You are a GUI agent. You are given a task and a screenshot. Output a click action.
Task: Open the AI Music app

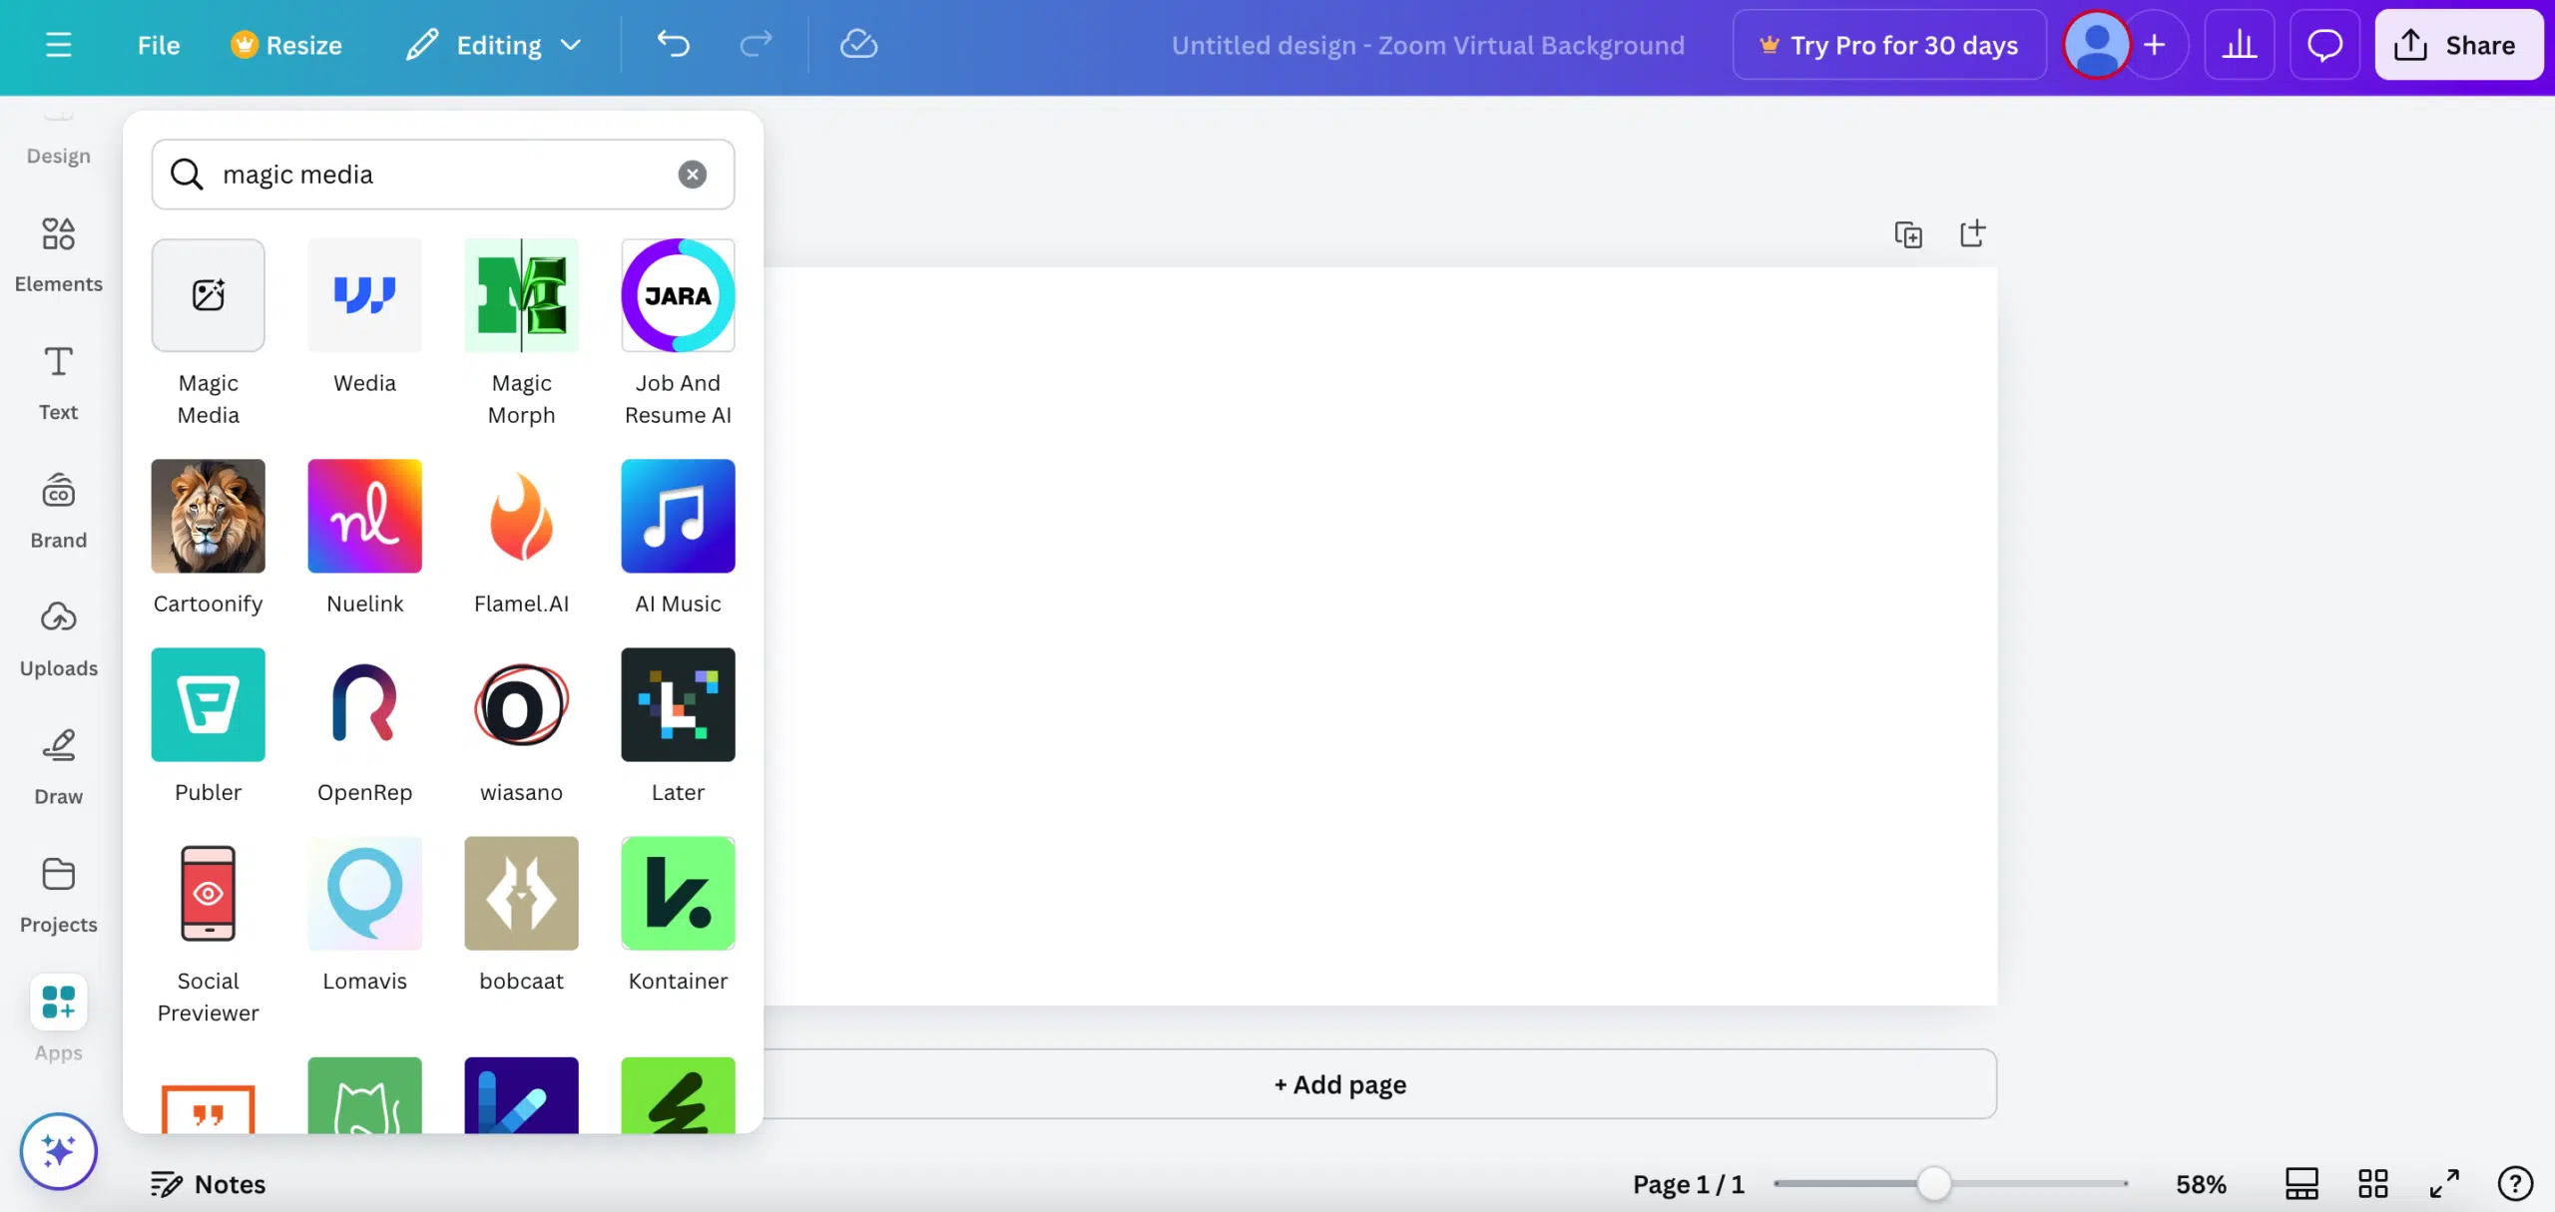point(678,538)
